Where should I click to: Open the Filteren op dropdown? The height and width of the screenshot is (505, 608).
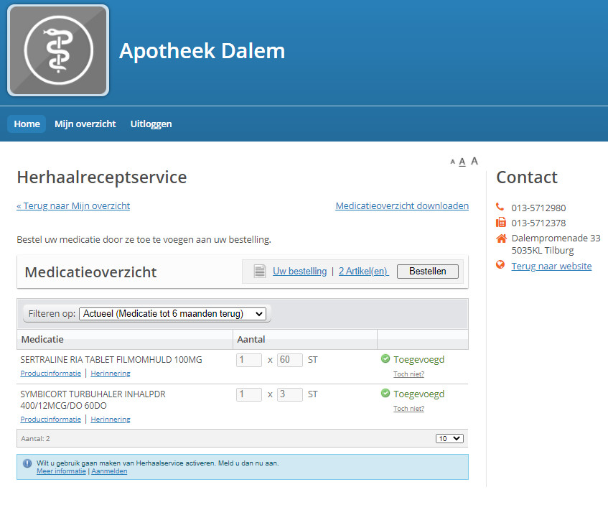[172, 314]
